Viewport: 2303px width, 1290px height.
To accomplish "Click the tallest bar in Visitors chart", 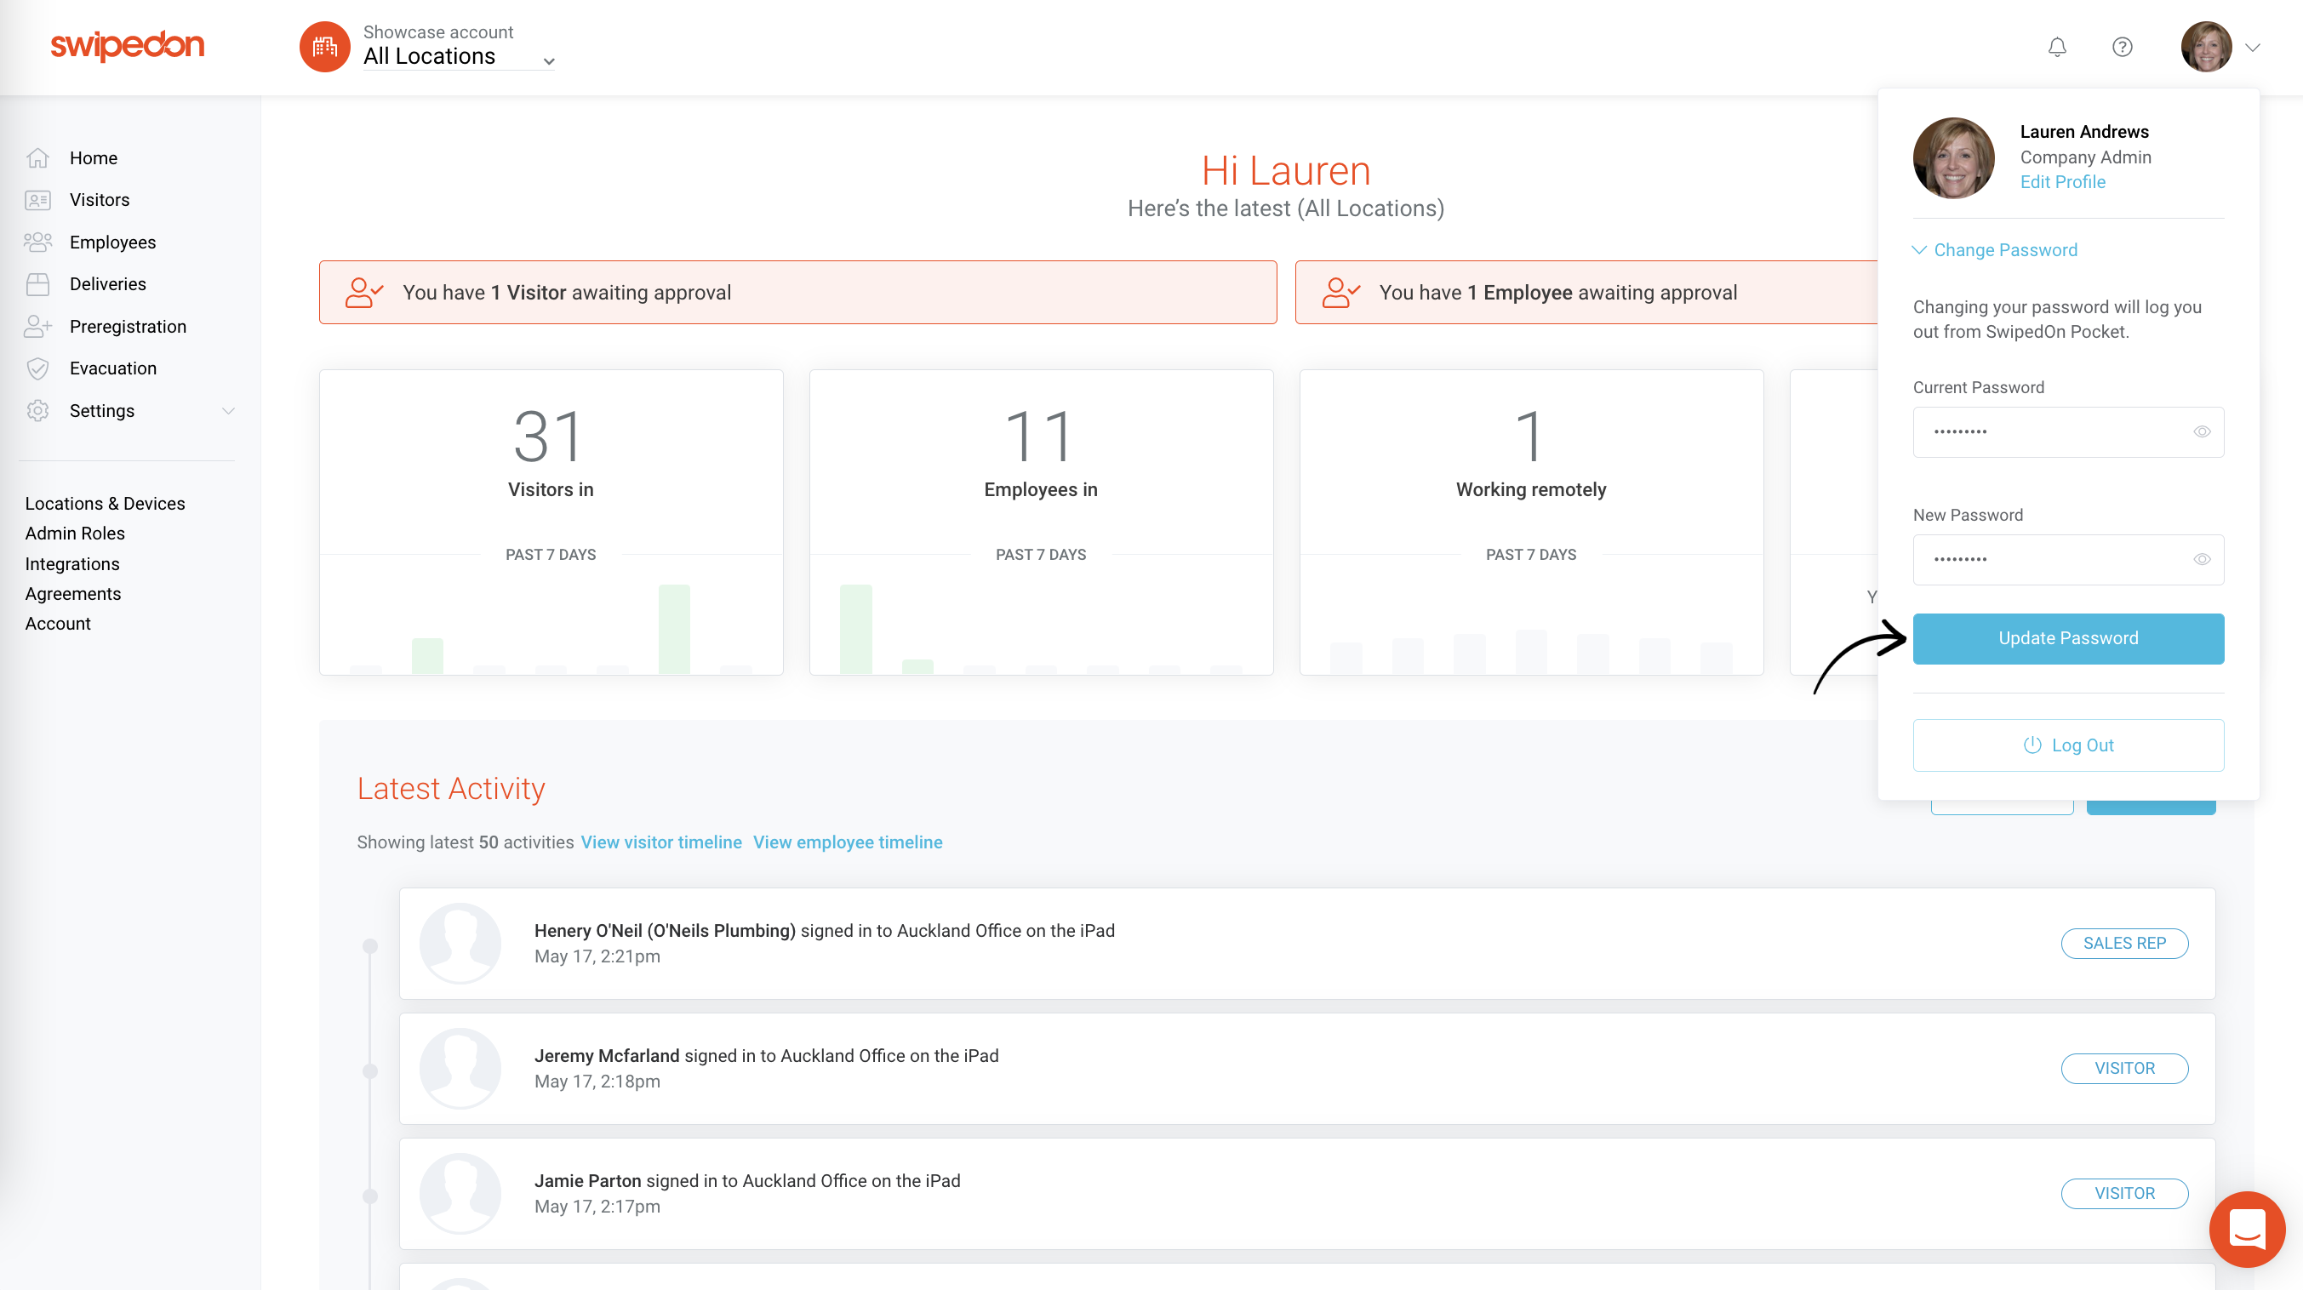I will click(x=674, y=630).
